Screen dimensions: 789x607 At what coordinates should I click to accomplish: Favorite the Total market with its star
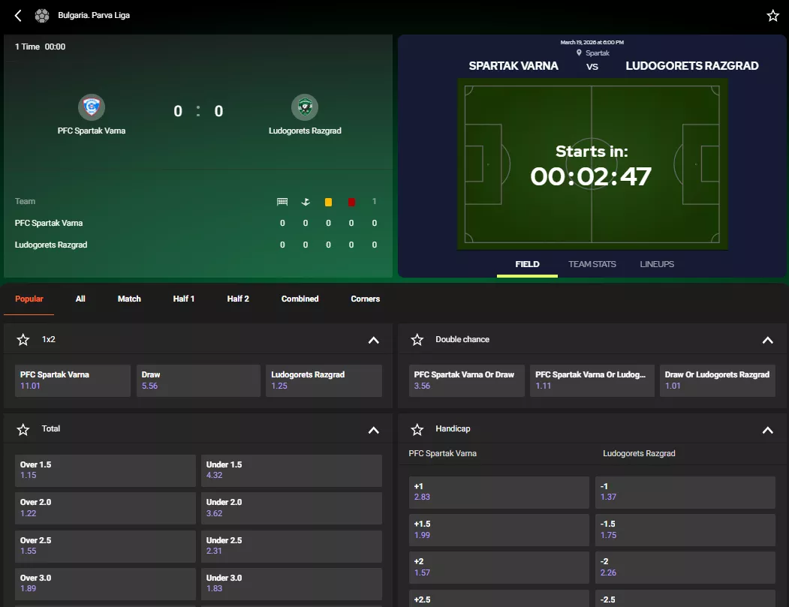click(23, 429)
